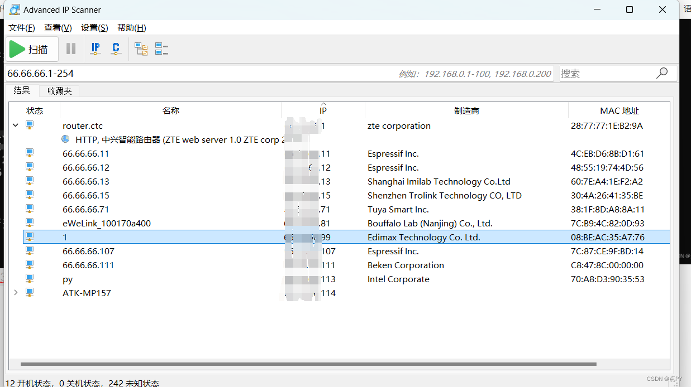
Task: Click MAC address 4C:EB:D6:8B:D1:61
Action: [607, 153]
